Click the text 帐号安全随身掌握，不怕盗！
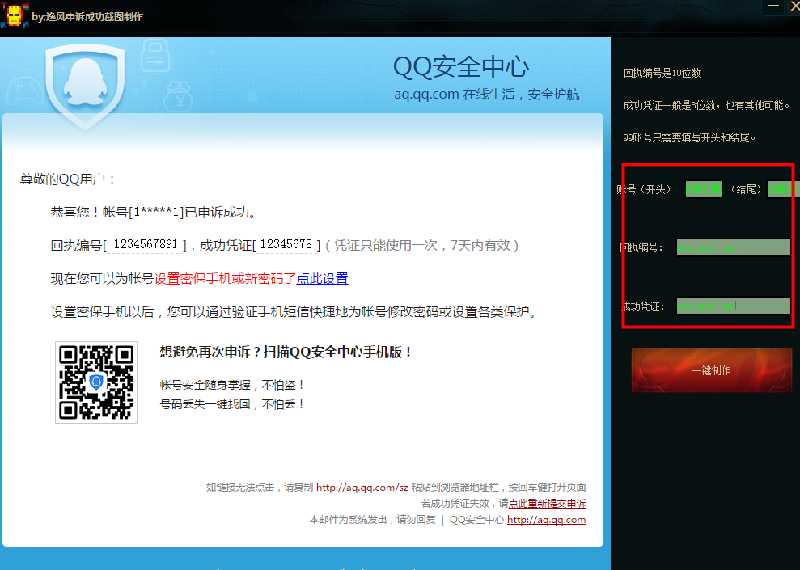 (233, 385)
